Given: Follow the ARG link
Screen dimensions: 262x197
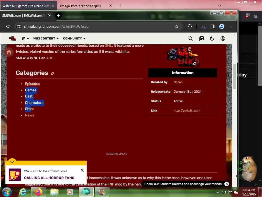Looking at the screenshot, I should 50,58.
